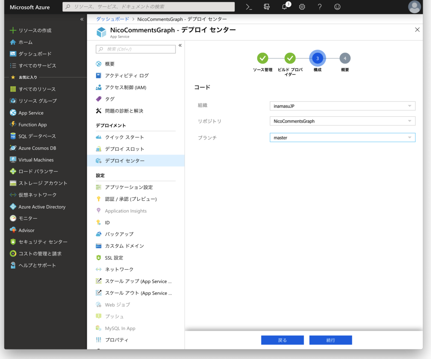
Task: Collapse the main left navigation
Action: tap(82, 19)
